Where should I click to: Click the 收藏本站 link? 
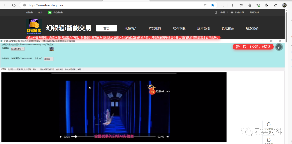click(x=239, y=12)
